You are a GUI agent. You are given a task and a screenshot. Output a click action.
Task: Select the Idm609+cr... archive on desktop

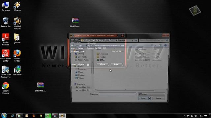point(75,22)
